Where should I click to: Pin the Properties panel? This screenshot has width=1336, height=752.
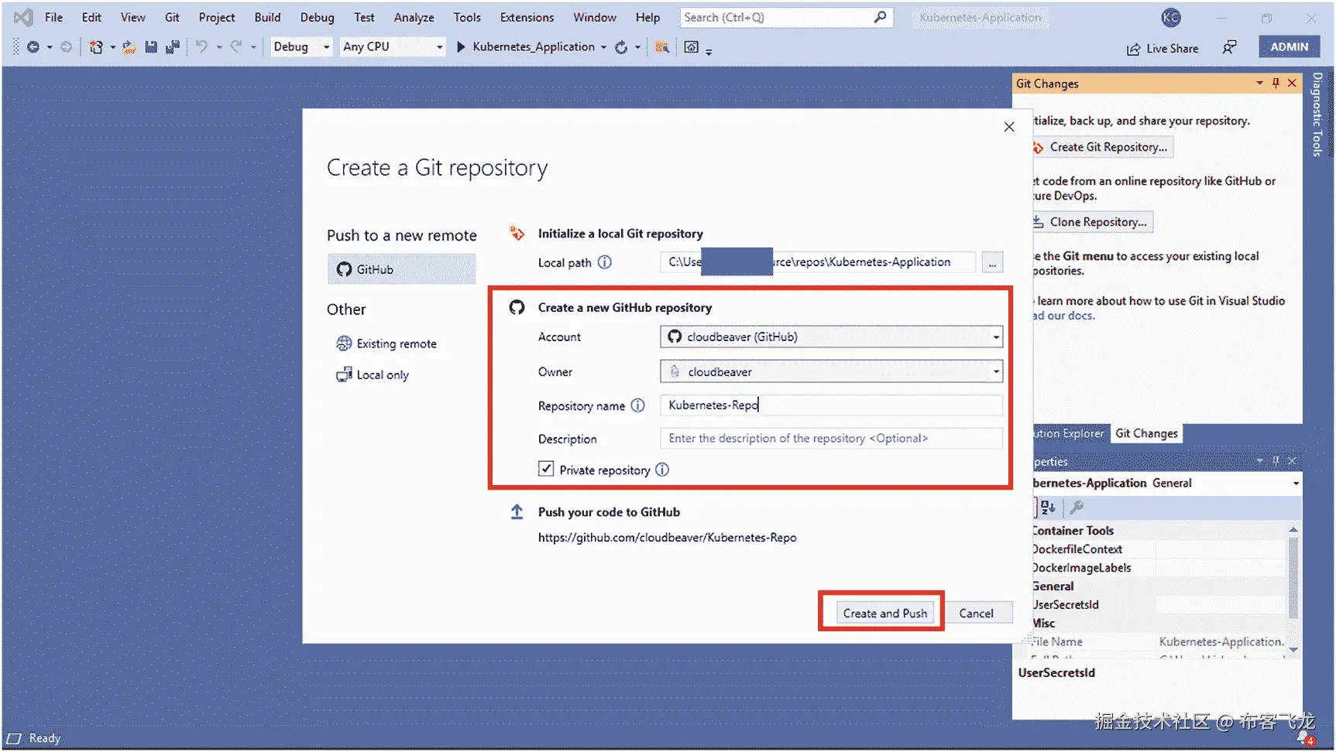point(1276,461)
